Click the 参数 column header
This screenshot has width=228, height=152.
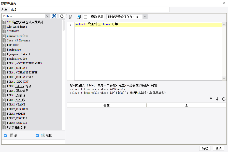click(107, 105)
